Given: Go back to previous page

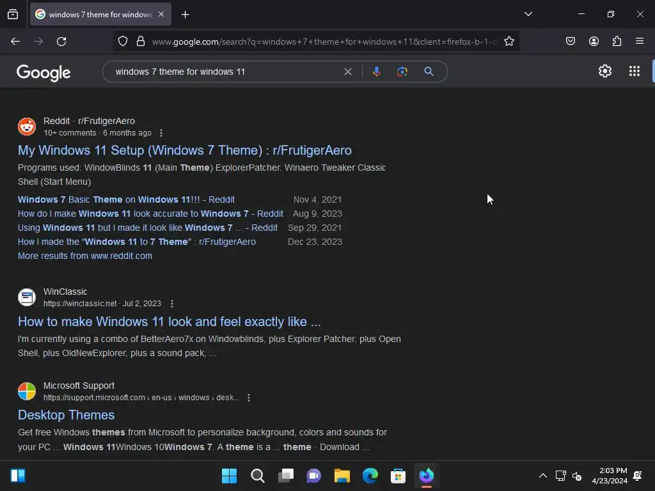Looking at the screenshot, I should click(15, 42).
